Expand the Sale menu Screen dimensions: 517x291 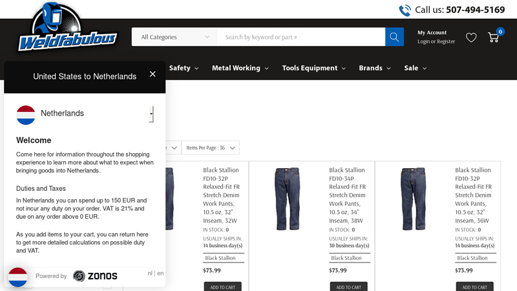click(415, 68)
